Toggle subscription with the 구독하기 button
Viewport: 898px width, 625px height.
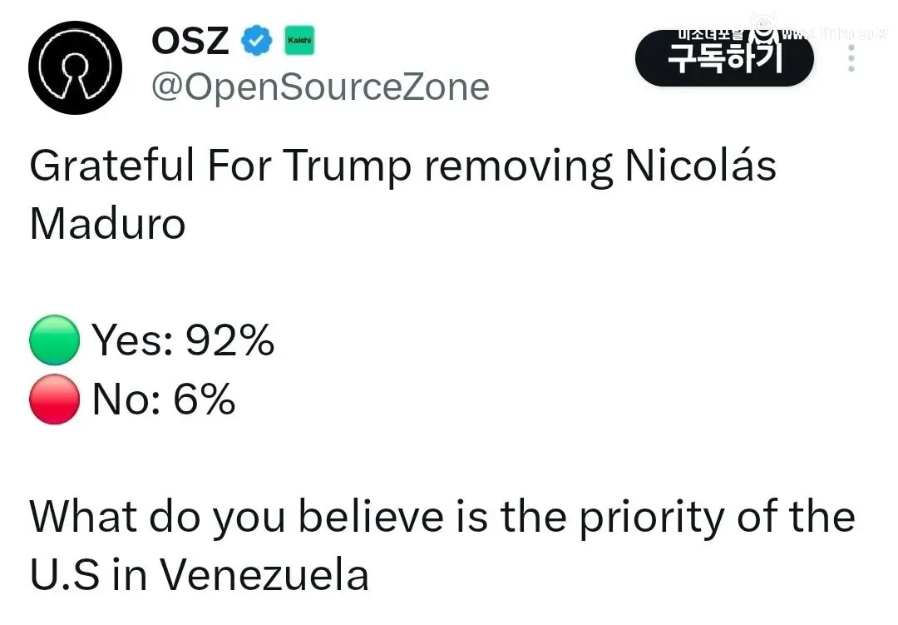[723, 58]
